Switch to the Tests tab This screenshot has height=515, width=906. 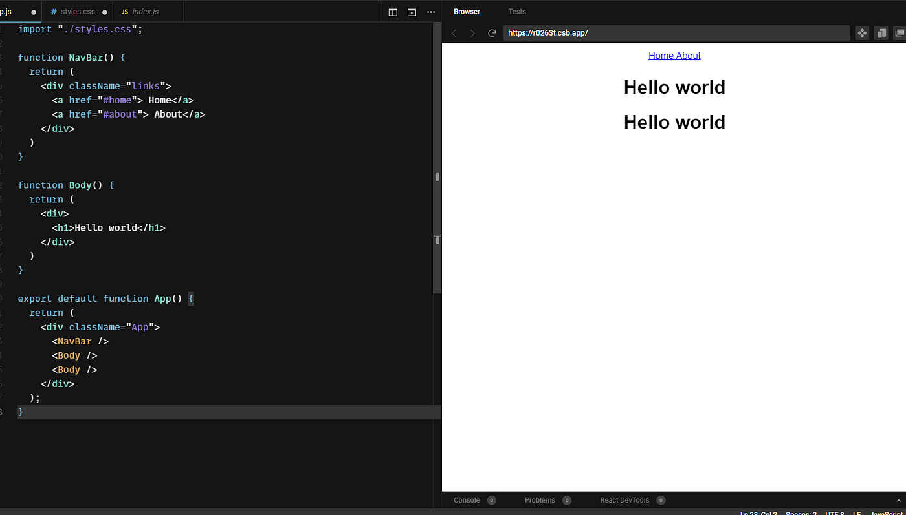click(x=516, y=11)
